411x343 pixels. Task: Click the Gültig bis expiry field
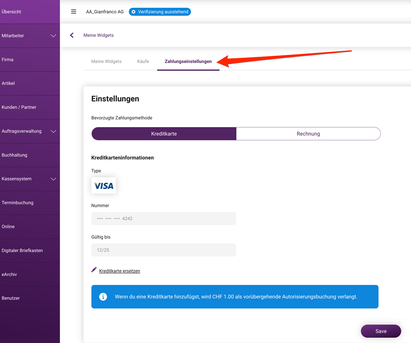coord(164,250)
